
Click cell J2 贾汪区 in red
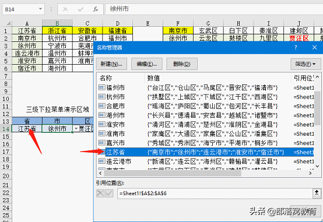[x=299, y=38]
